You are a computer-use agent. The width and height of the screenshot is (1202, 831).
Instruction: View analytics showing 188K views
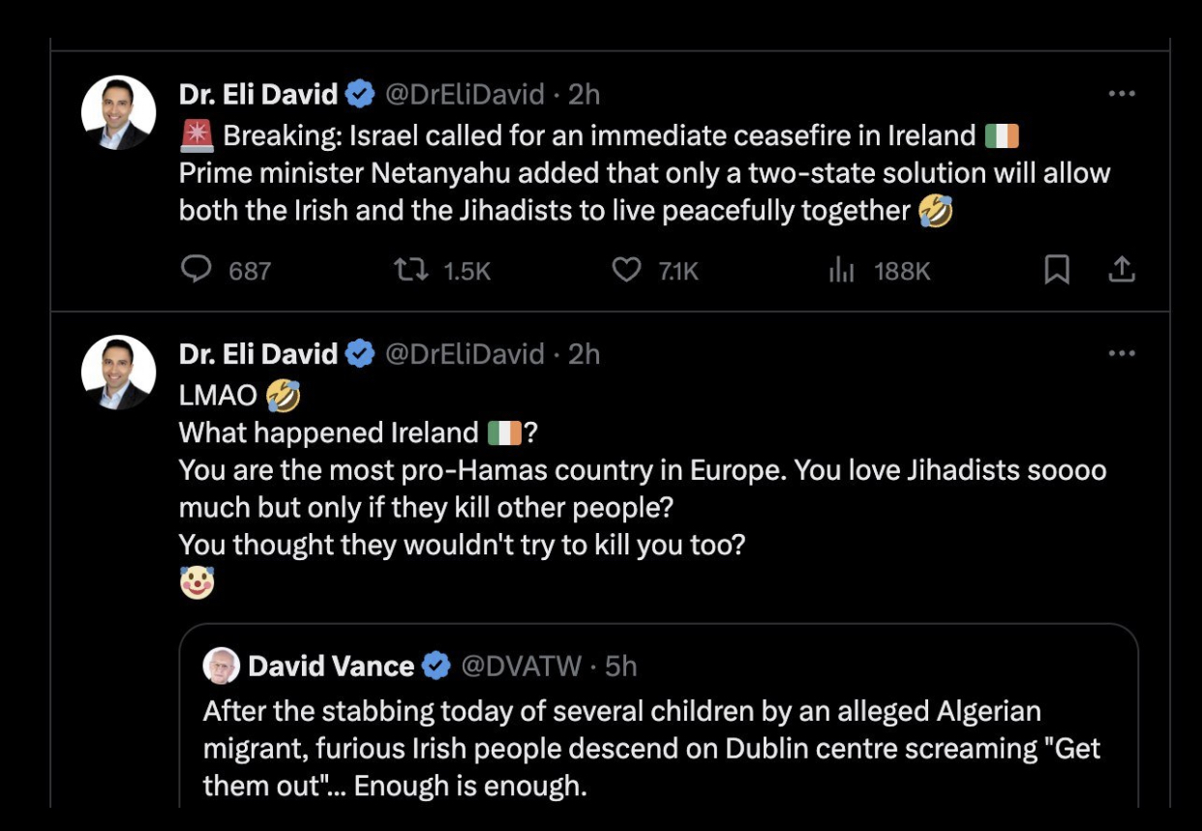842,271
